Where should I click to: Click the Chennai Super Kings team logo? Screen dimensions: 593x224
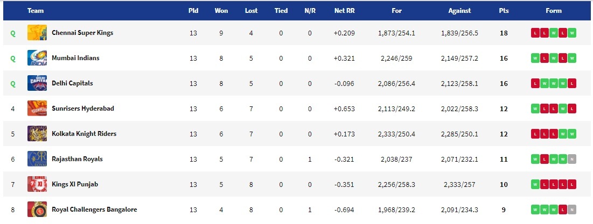pos(37,33)
